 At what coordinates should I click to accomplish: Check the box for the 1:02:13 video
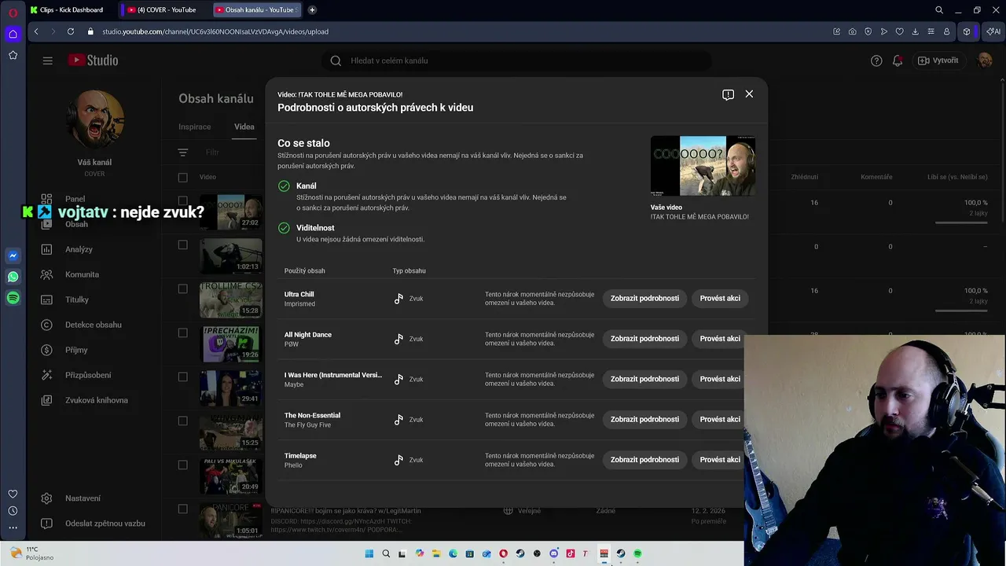click(182, 244)
